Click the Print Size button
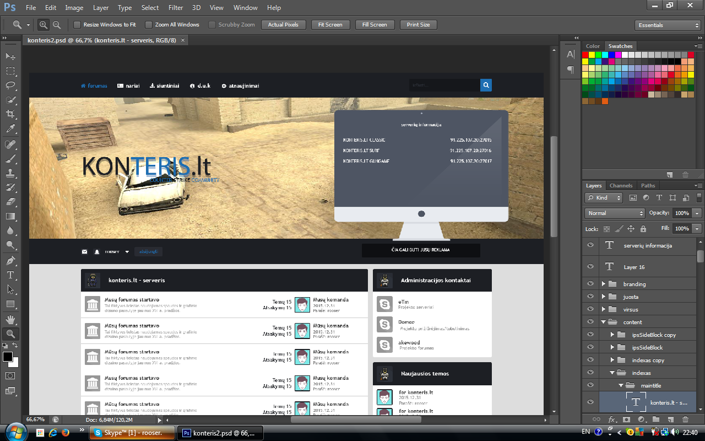This screenshot has width=705, height=441. (x=419, y=25)
